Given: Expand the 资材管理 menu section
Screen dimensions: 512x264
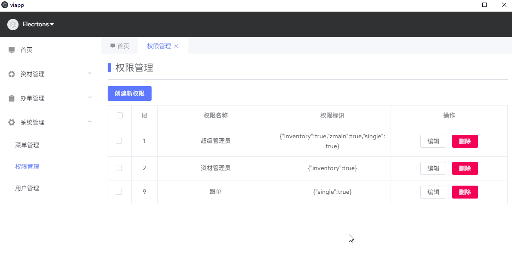Looking at the screenshot, I should pos(32,74).
